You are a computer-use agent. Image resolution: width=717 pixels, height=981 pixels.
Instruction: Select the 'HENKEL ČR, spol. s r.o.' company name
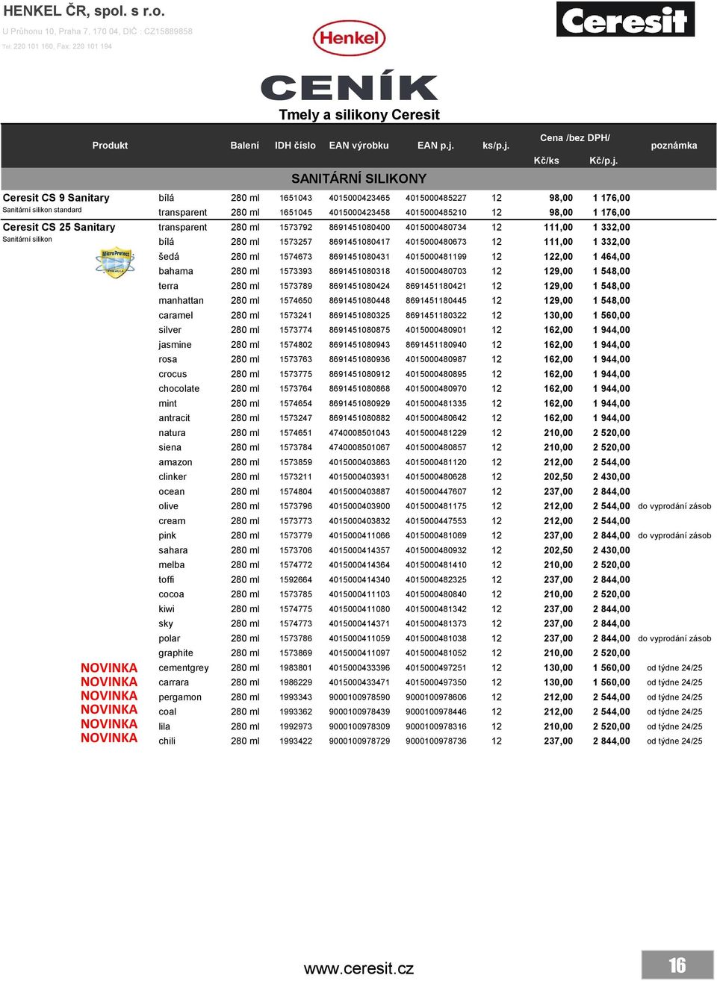click(84, 11)
